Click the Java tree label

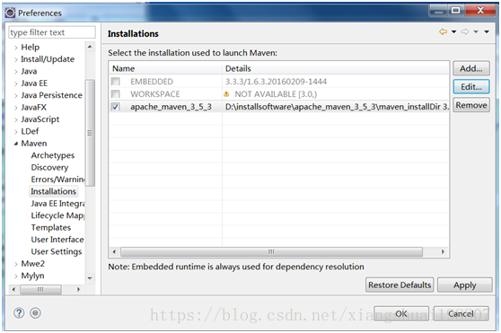click(29, 71)
